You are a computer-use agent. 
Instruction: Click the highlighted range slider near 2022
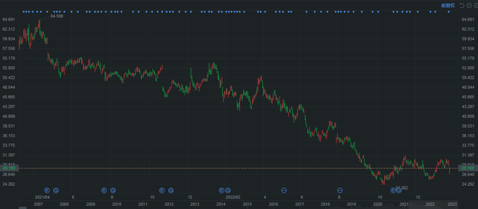433,204
